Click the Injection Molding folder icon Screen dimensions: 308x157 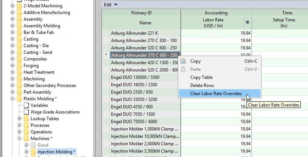pos(33,152)
